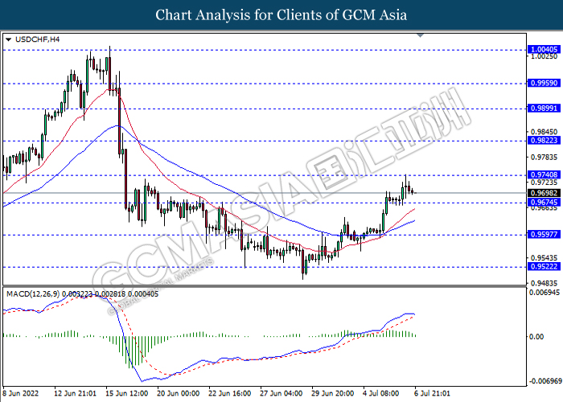This screenshot has width=563, height=402.
Task: Click the 27 Jun 04:00 time label
Action: pos(281,393)
